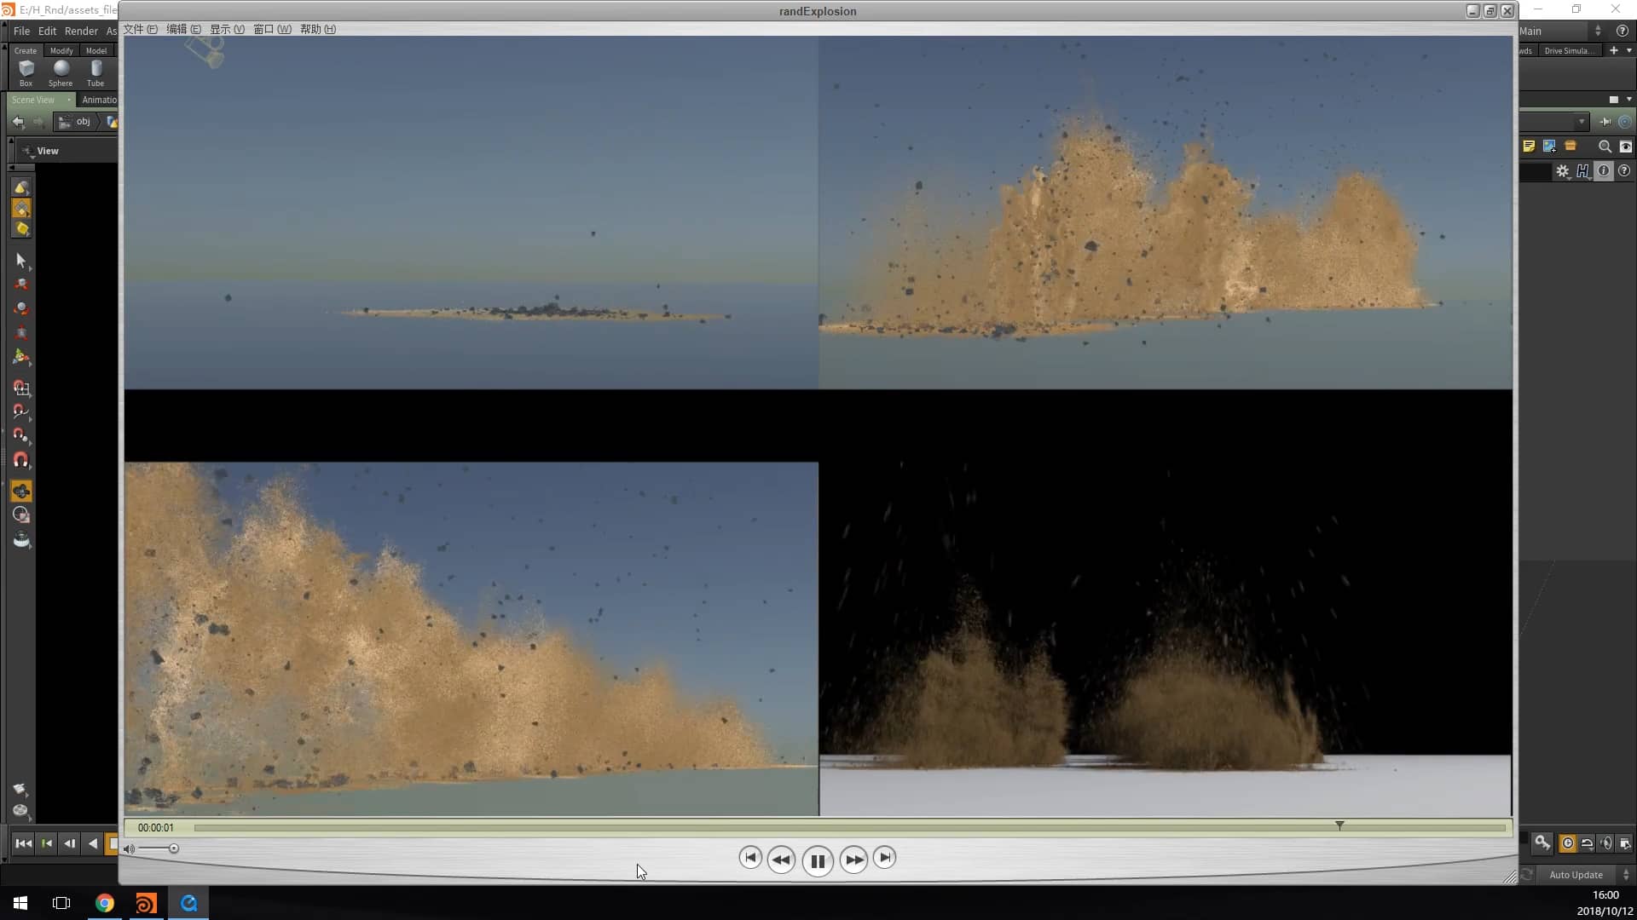1637x920 pixels.
Task: Click the video progress playhead marker
Action: point(1339,825)
